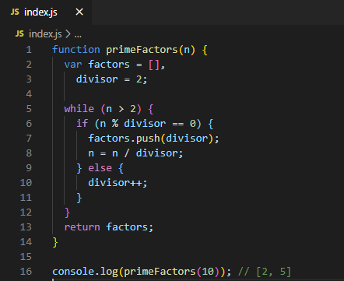
Task: Click the 'if' keyword on line 6
Action: click(82, 124)
